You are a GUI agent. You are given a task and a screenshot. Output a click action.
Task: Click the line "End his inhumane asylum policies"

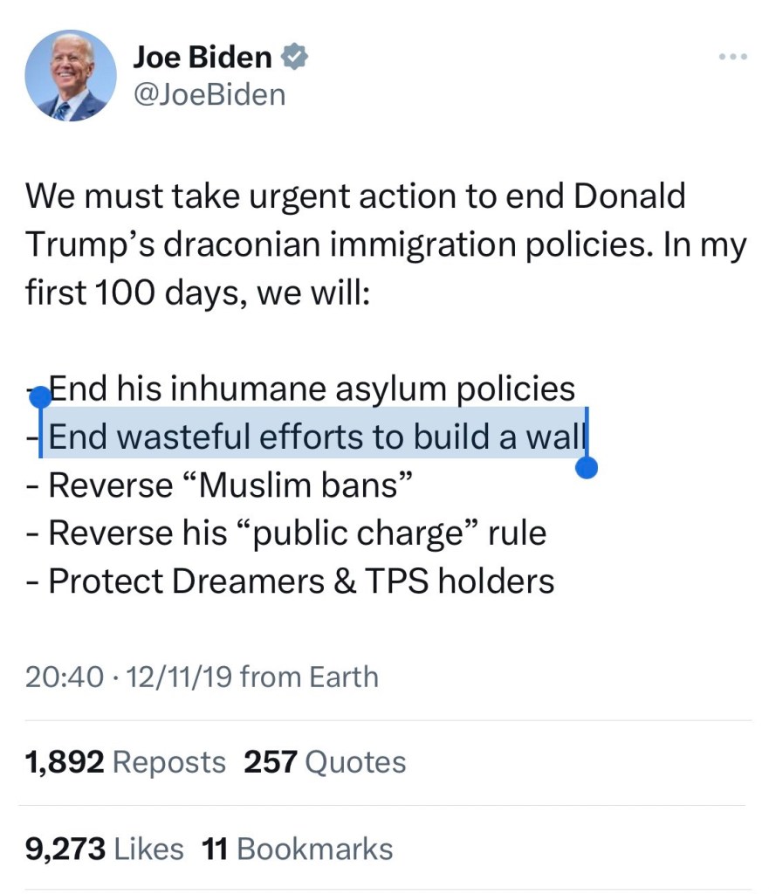coord(312,389)
